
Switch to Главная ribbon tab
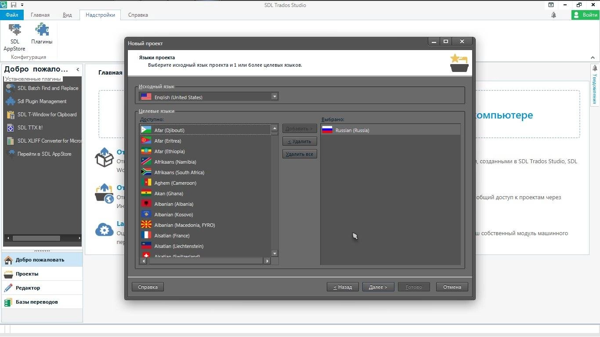(40, 15)
